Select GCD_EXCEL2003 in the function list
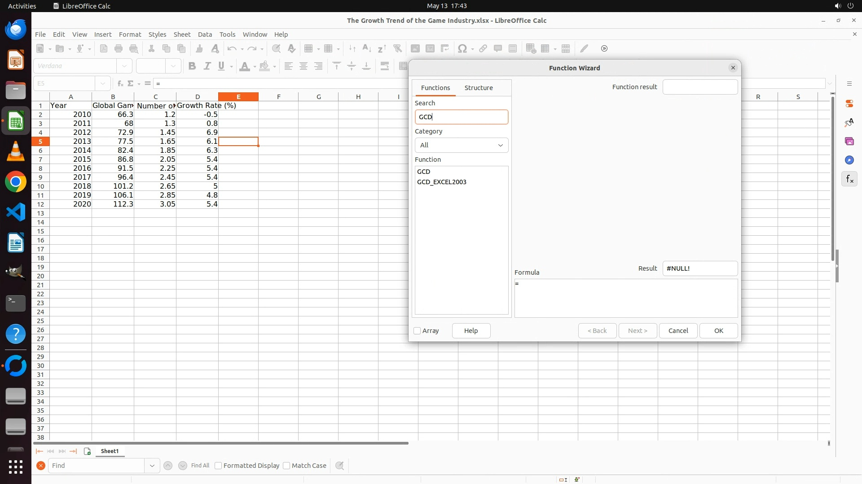Image resolution: width=862 pixels, height=484 pixels. click(x=441, y=182)
